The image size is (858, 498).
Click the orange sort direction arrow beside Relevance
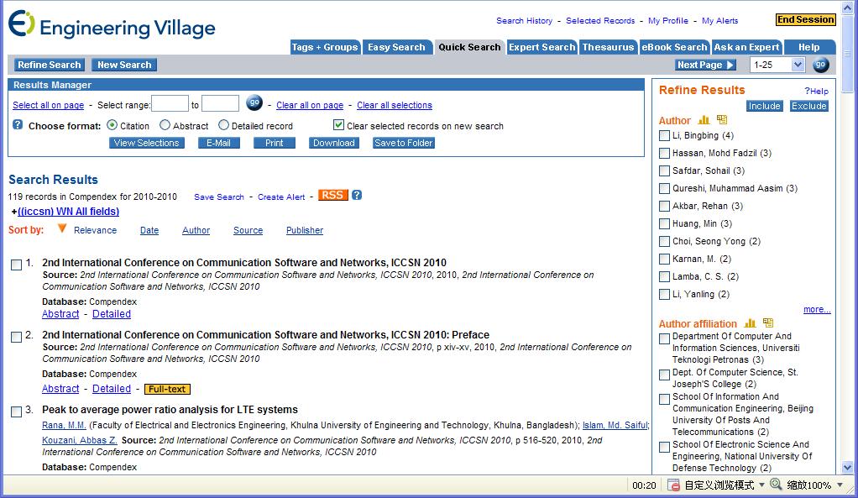point(62,228)
